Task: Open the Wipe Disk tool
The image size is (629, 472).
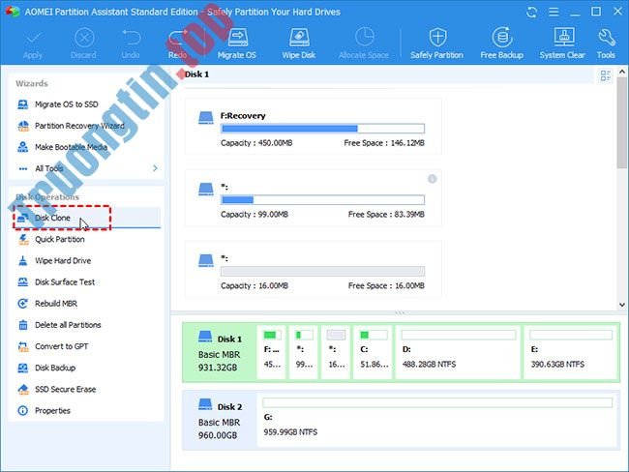Action: 299,44
